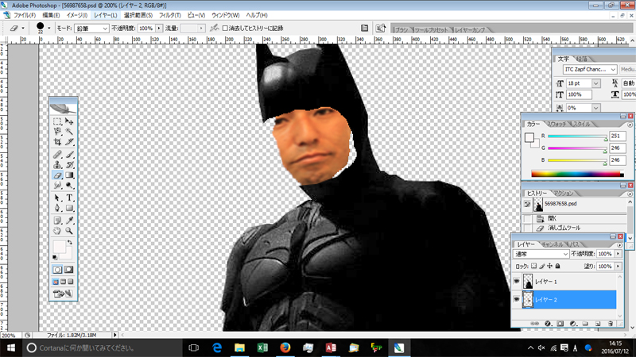Open tool preset picker arrow
This screenshot has width=636, height=357.
click(23, 29)
